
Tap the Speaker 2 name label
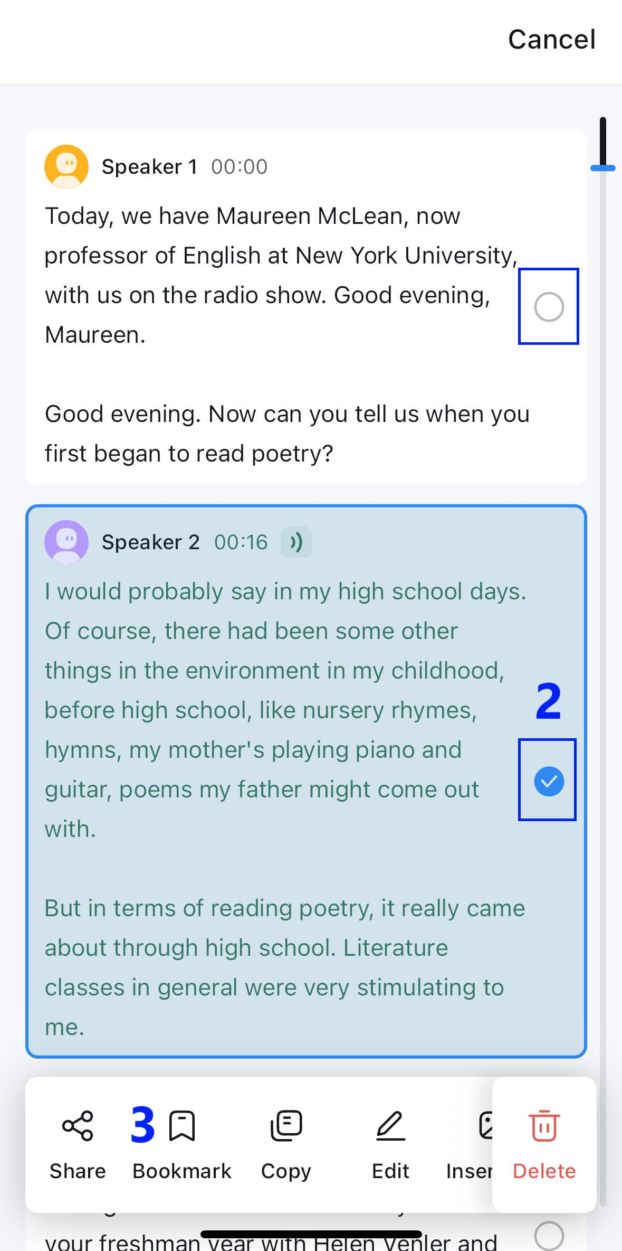(151, 542)
